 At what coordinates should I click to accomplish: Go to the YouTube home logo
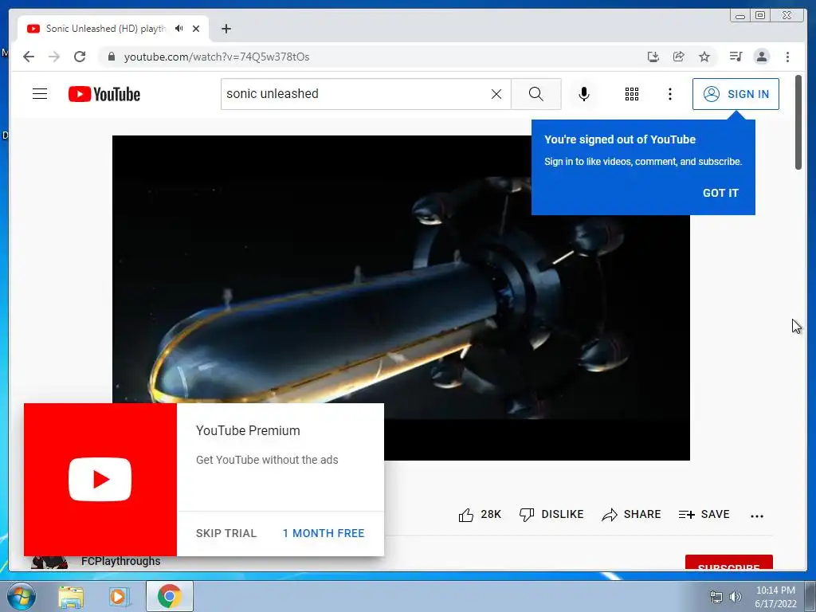pyautogui.click(x=104, y=94)
